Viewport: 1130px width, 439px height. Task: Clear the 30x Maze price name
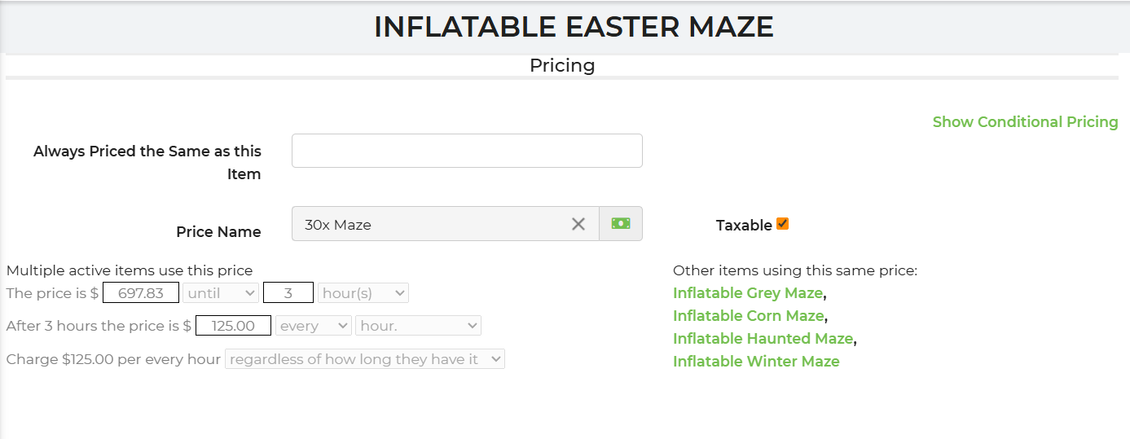[x=578, y=224]
